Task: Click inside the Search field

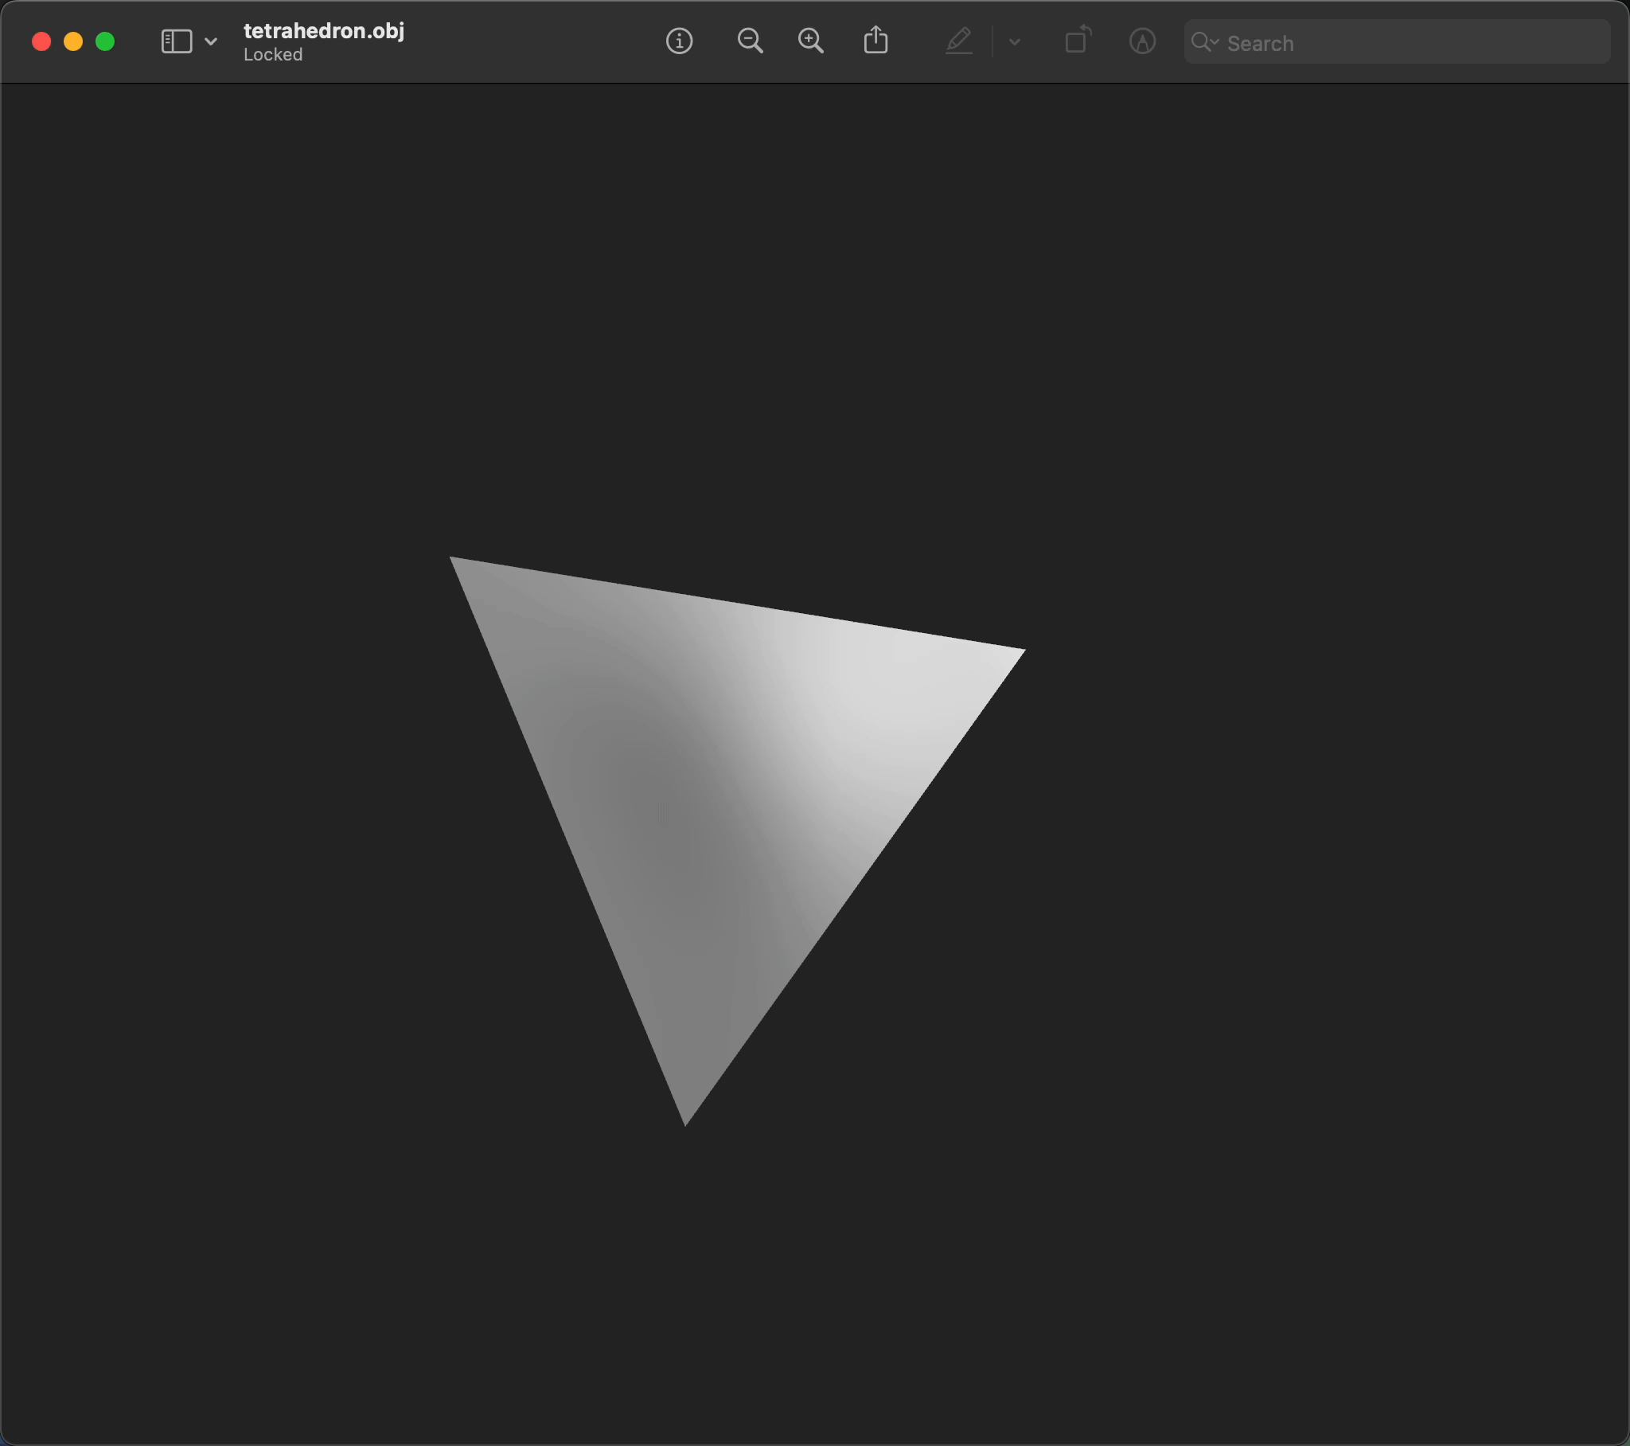Action: pyautogui.click(x=1355, y=43)
